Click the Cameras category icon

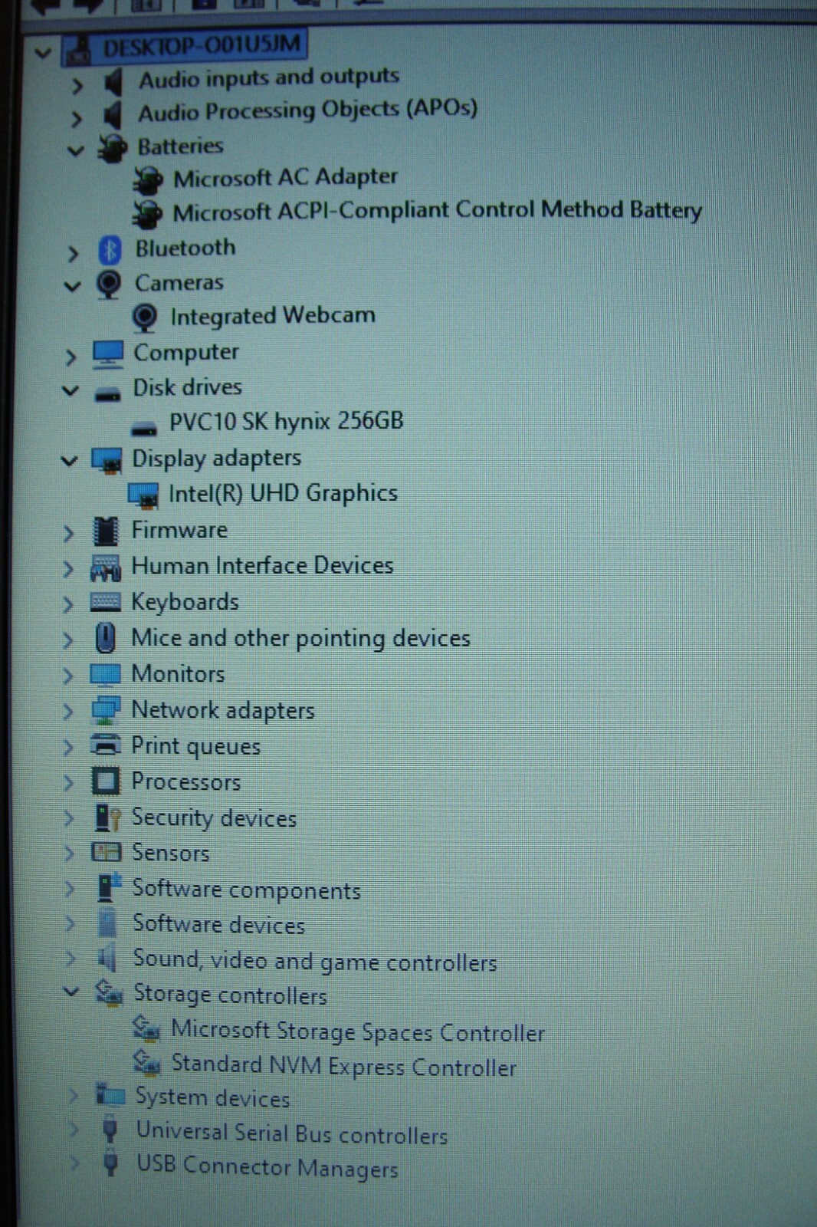click(x=108, y=285)
